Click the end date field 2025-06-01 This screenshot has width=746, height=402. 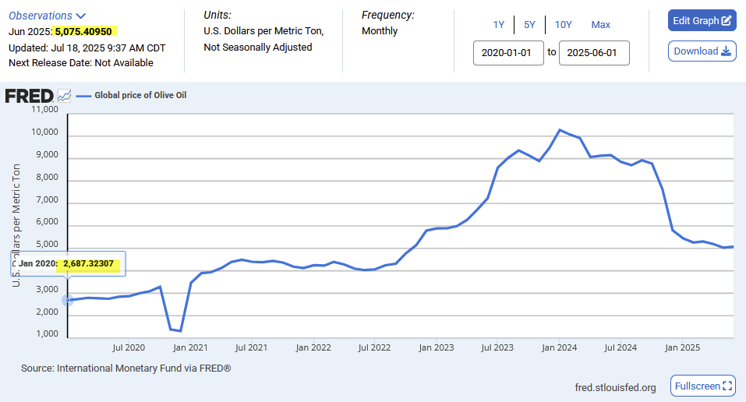(594, 53)
